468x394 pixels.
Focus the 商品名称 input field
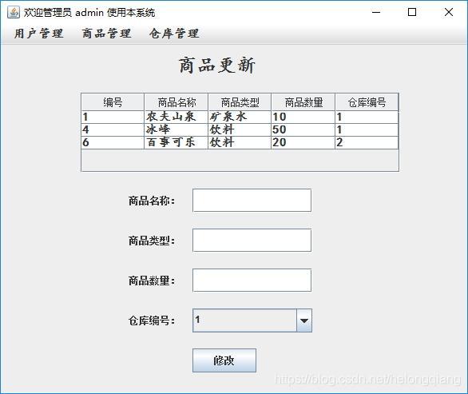(252, 200)
